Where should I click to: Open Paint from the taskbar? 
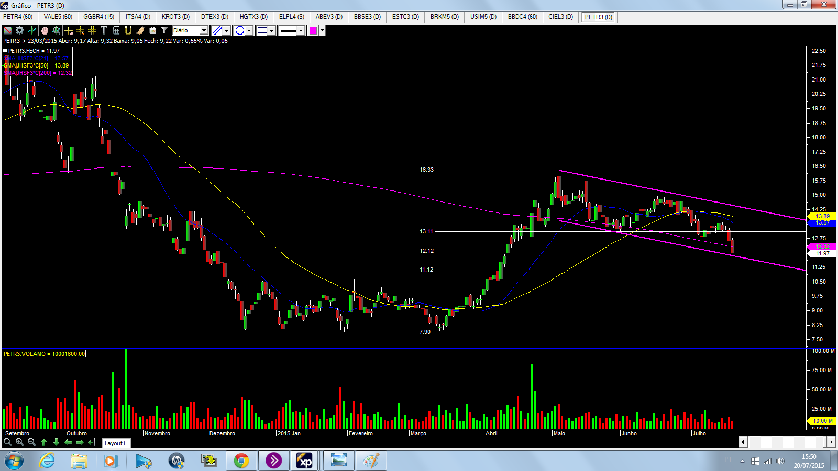tap(371, 461)
